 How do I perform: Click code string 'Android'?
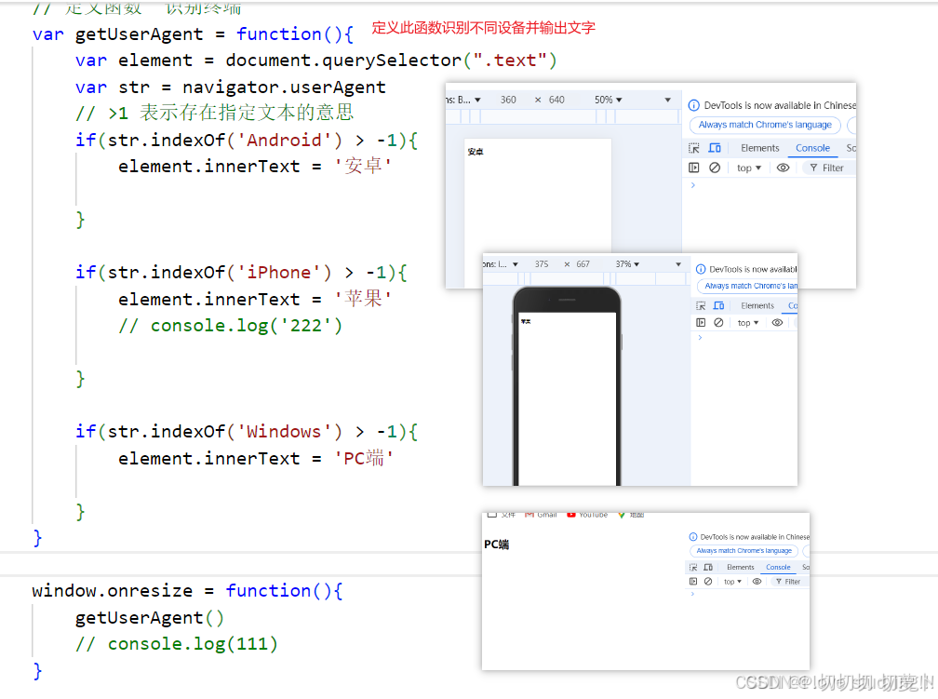(284, 140)
